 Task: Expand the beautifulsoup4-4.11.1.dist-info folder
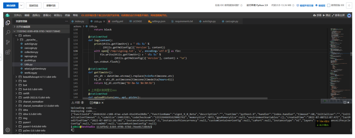tap(16, 77)
